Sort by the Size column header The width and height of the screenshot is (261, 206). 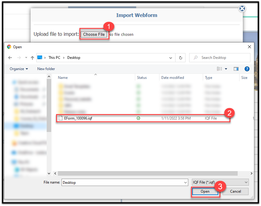[244, 78]
